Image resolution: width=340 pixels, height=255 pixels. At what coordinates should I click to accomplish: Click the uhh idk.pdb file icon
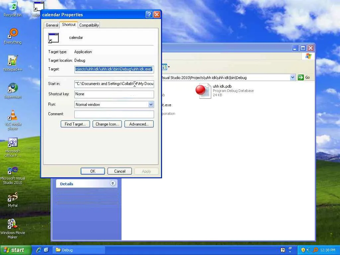(203, 91)
